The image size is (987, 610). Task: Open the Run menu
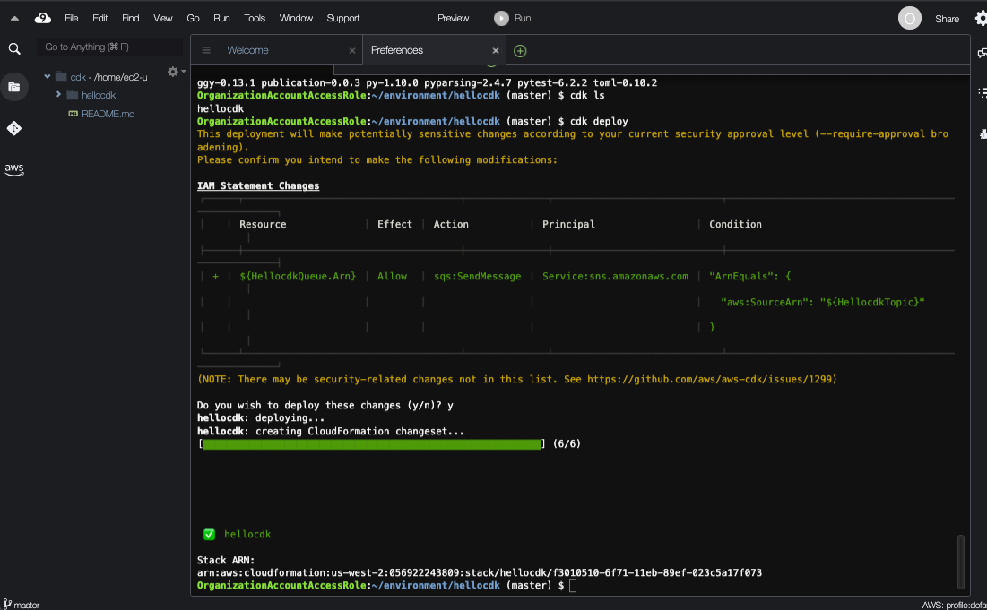tap(221, 18)
